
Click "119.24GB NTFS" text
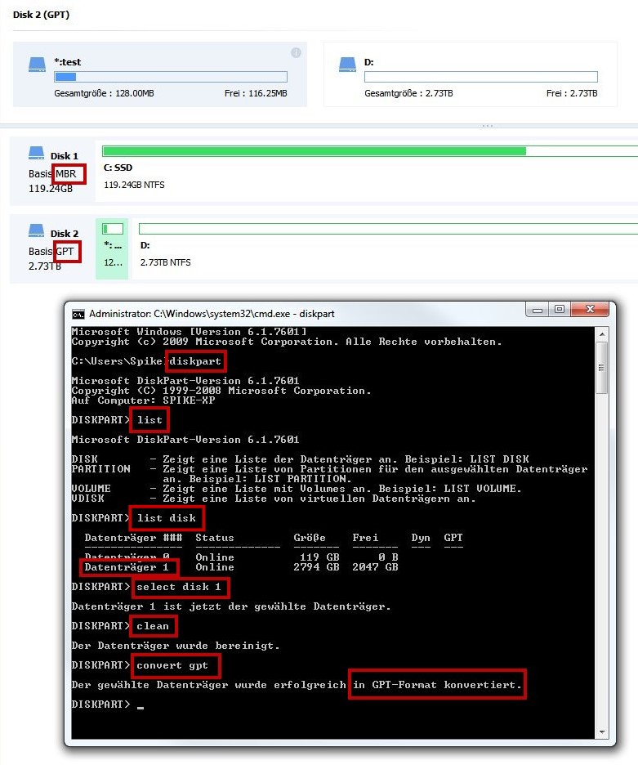[134, 185]
